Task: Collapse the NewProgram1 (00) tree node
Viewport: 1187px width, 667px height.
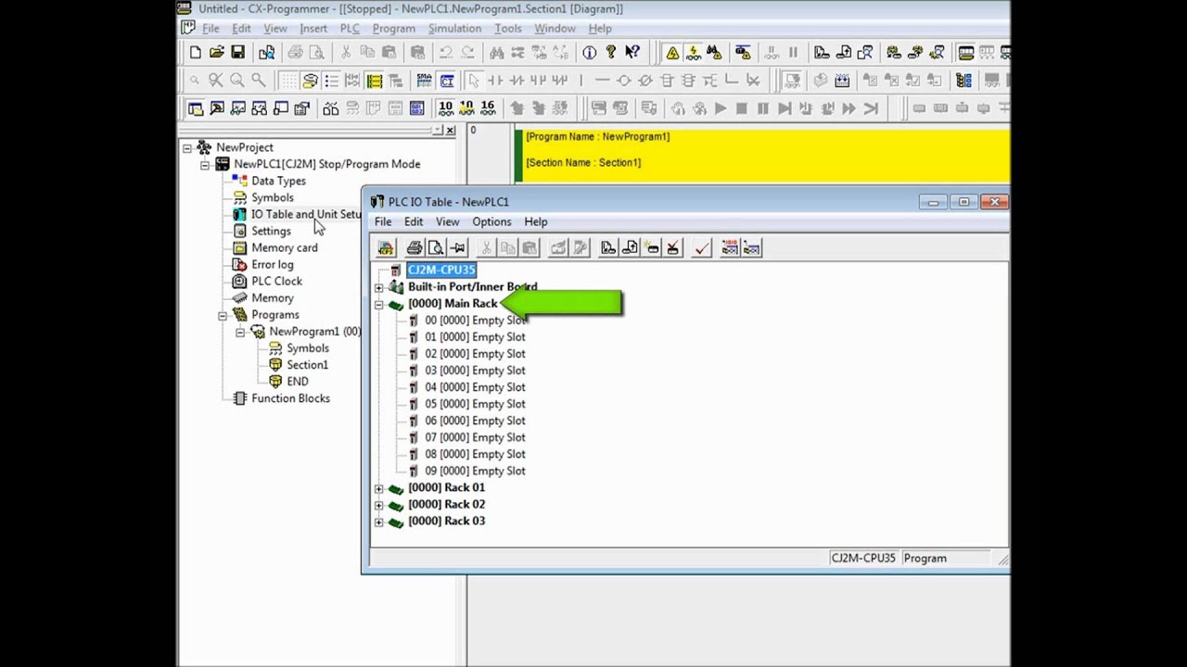Action: [240, 332]
